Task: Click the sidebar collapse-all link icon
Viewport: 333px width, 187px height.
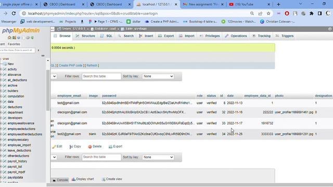Action: point(43,56)
